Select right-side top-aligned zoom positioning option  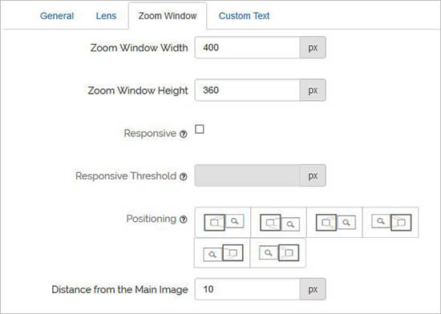pos(222,223)
